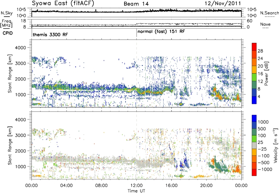Image resolution: width=279 pixels, height=193 pixels.
Task: Pick the light green 12-16 dB Power segment
Action: 254,77
